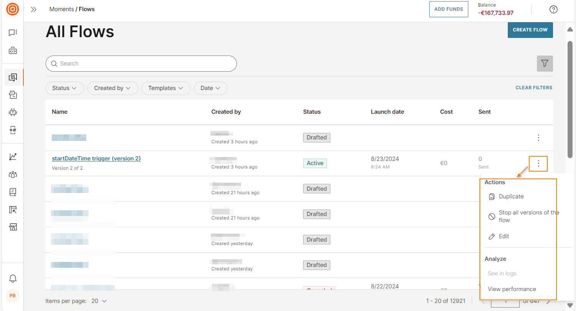Click the 1 - 20 of 12921 pagination text
The height and width of the screenshot is (311, 576).
click(446, 301)
